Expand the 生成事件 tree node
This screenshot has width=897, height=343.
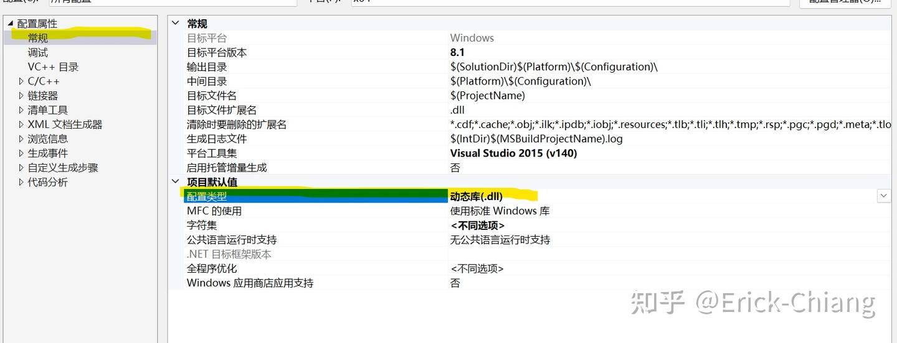pyautogui.click(x=21, y=153)
